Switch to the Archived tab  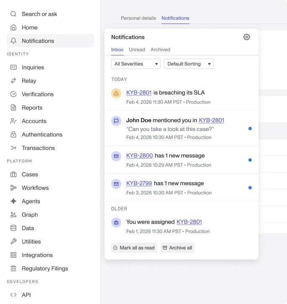pos(160,50)
